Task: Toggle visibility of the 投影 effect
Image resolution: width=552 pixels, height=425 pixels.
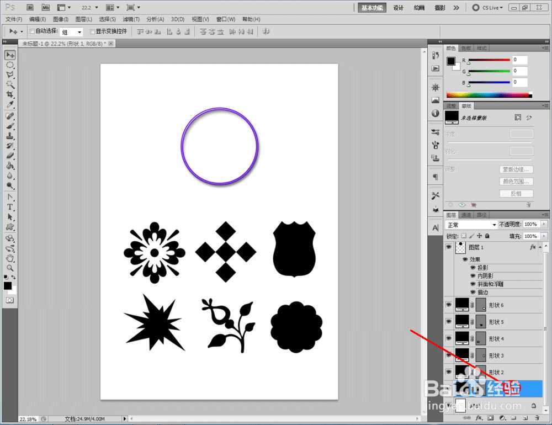Action: tap(473, 268)
